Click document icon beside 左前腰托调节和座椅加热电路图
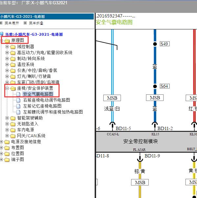 coord(18,112)
